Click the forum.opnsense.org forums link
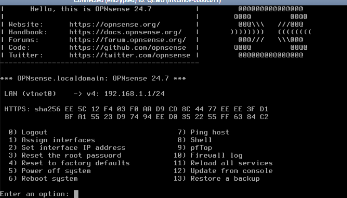 pyautogui.click(x=127, y=40)
